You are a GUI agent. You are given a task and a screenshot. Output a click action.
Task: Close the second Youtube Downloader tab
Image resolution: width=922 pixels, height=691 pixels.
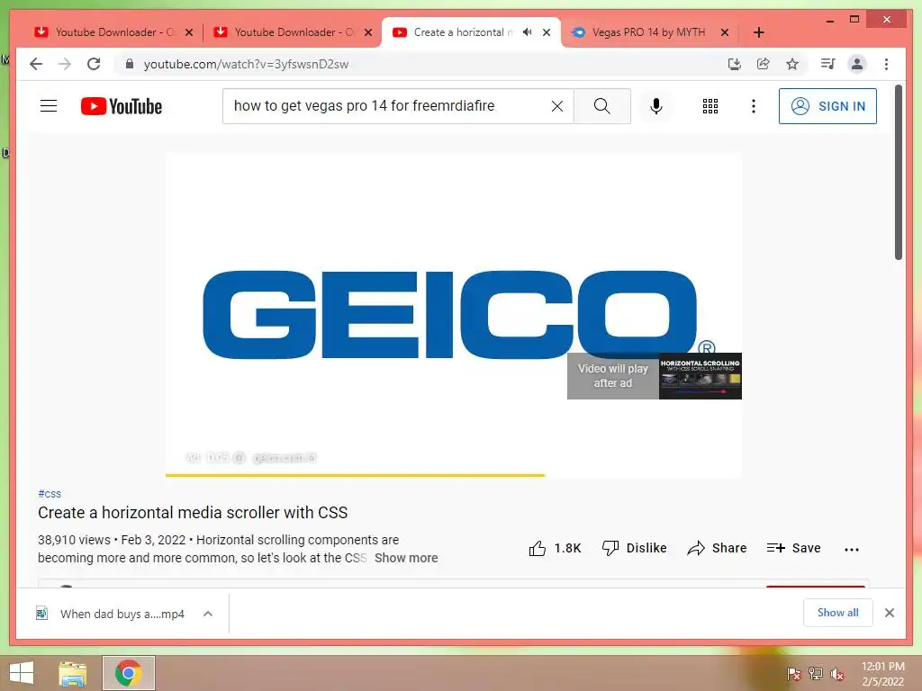pos(368,32)
